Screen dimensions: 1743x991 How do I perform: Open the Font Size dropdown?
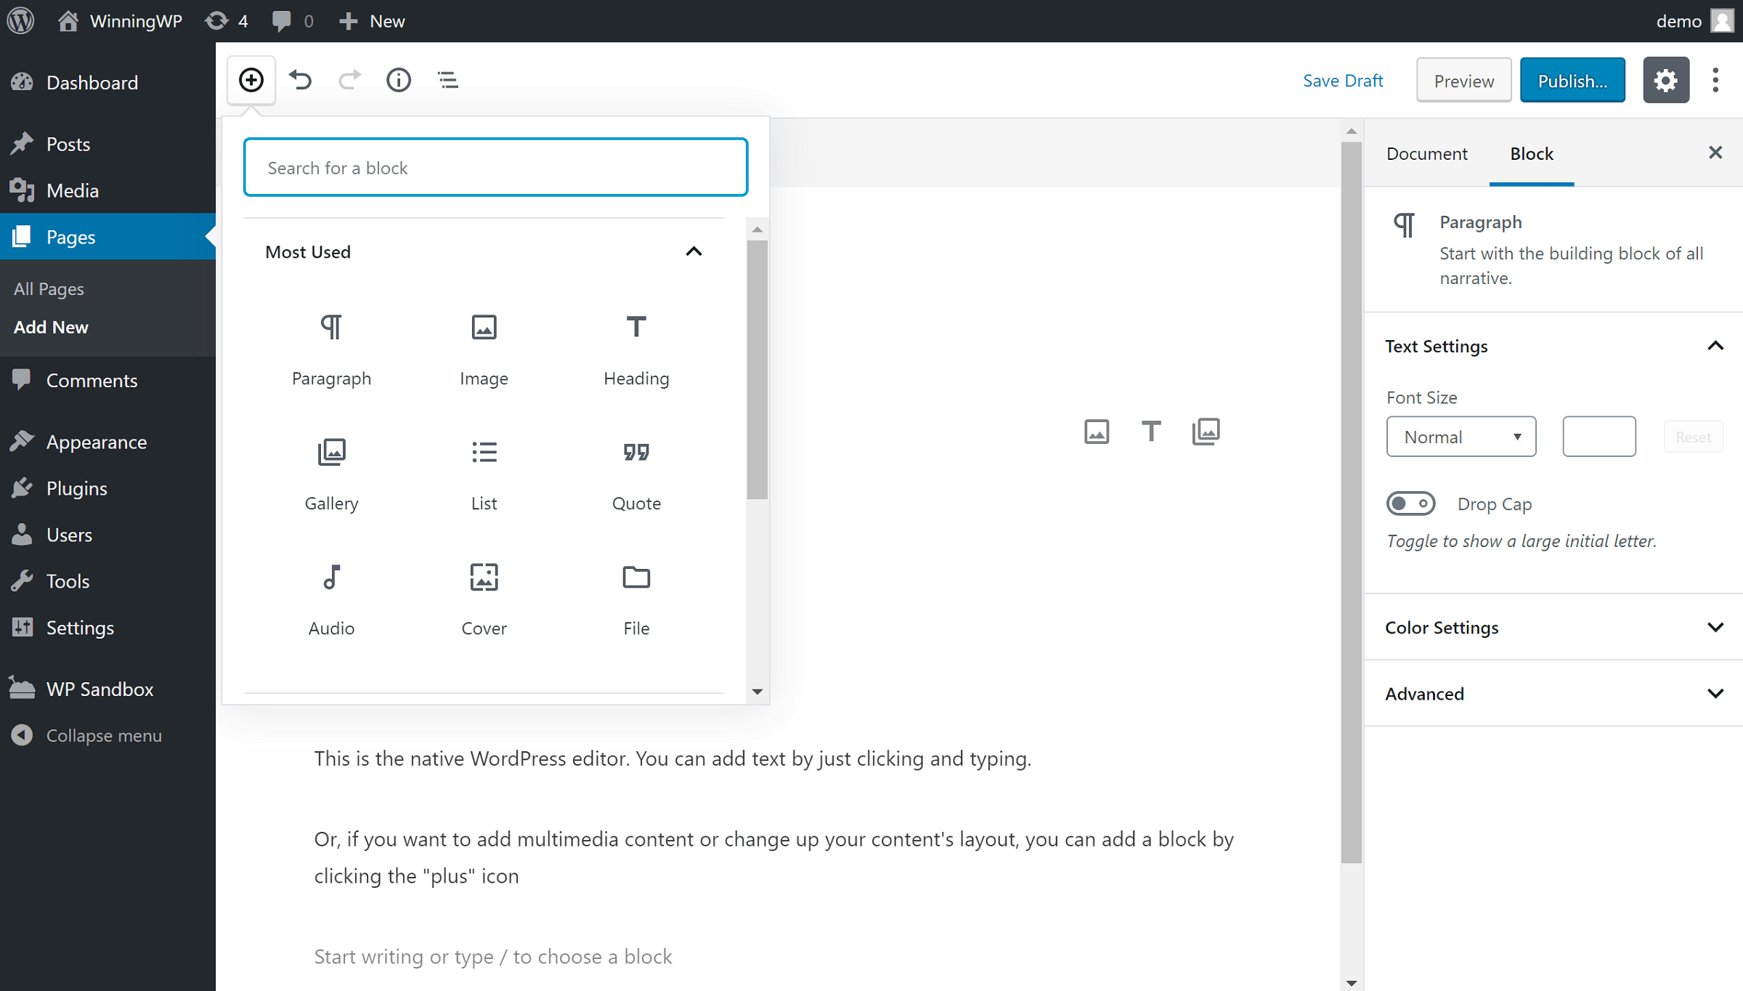pyautogui.click(x=1458, y=435)
